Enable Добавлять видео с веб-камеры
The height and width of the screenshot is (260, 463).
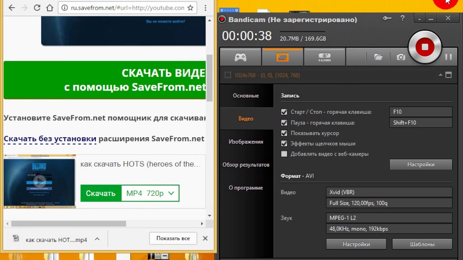tap(284, 154)
